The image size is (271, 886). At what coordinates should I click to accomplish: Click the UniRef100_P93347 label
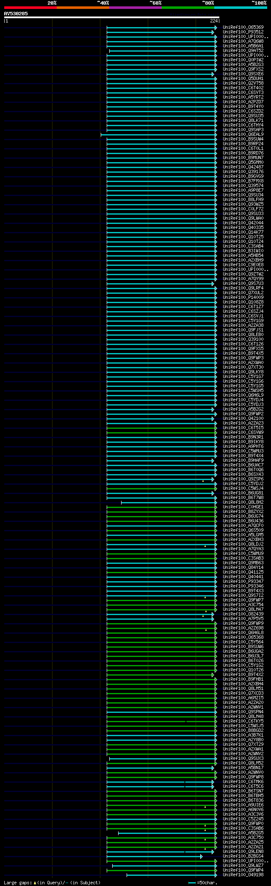pos(243,582)
